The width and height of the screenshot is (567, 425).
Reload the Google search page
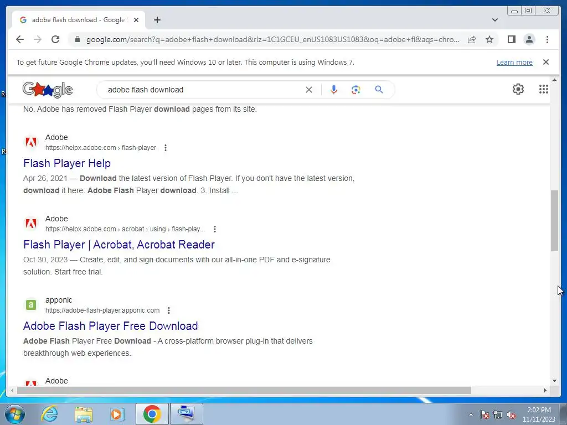(x=55, y=39)
